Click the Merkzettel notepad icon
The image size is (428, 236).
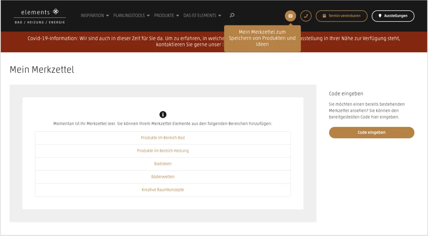pos(290,16)
